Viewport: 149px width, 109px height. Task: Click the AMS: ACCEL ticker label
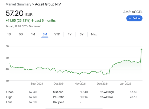tap(133, 12)
